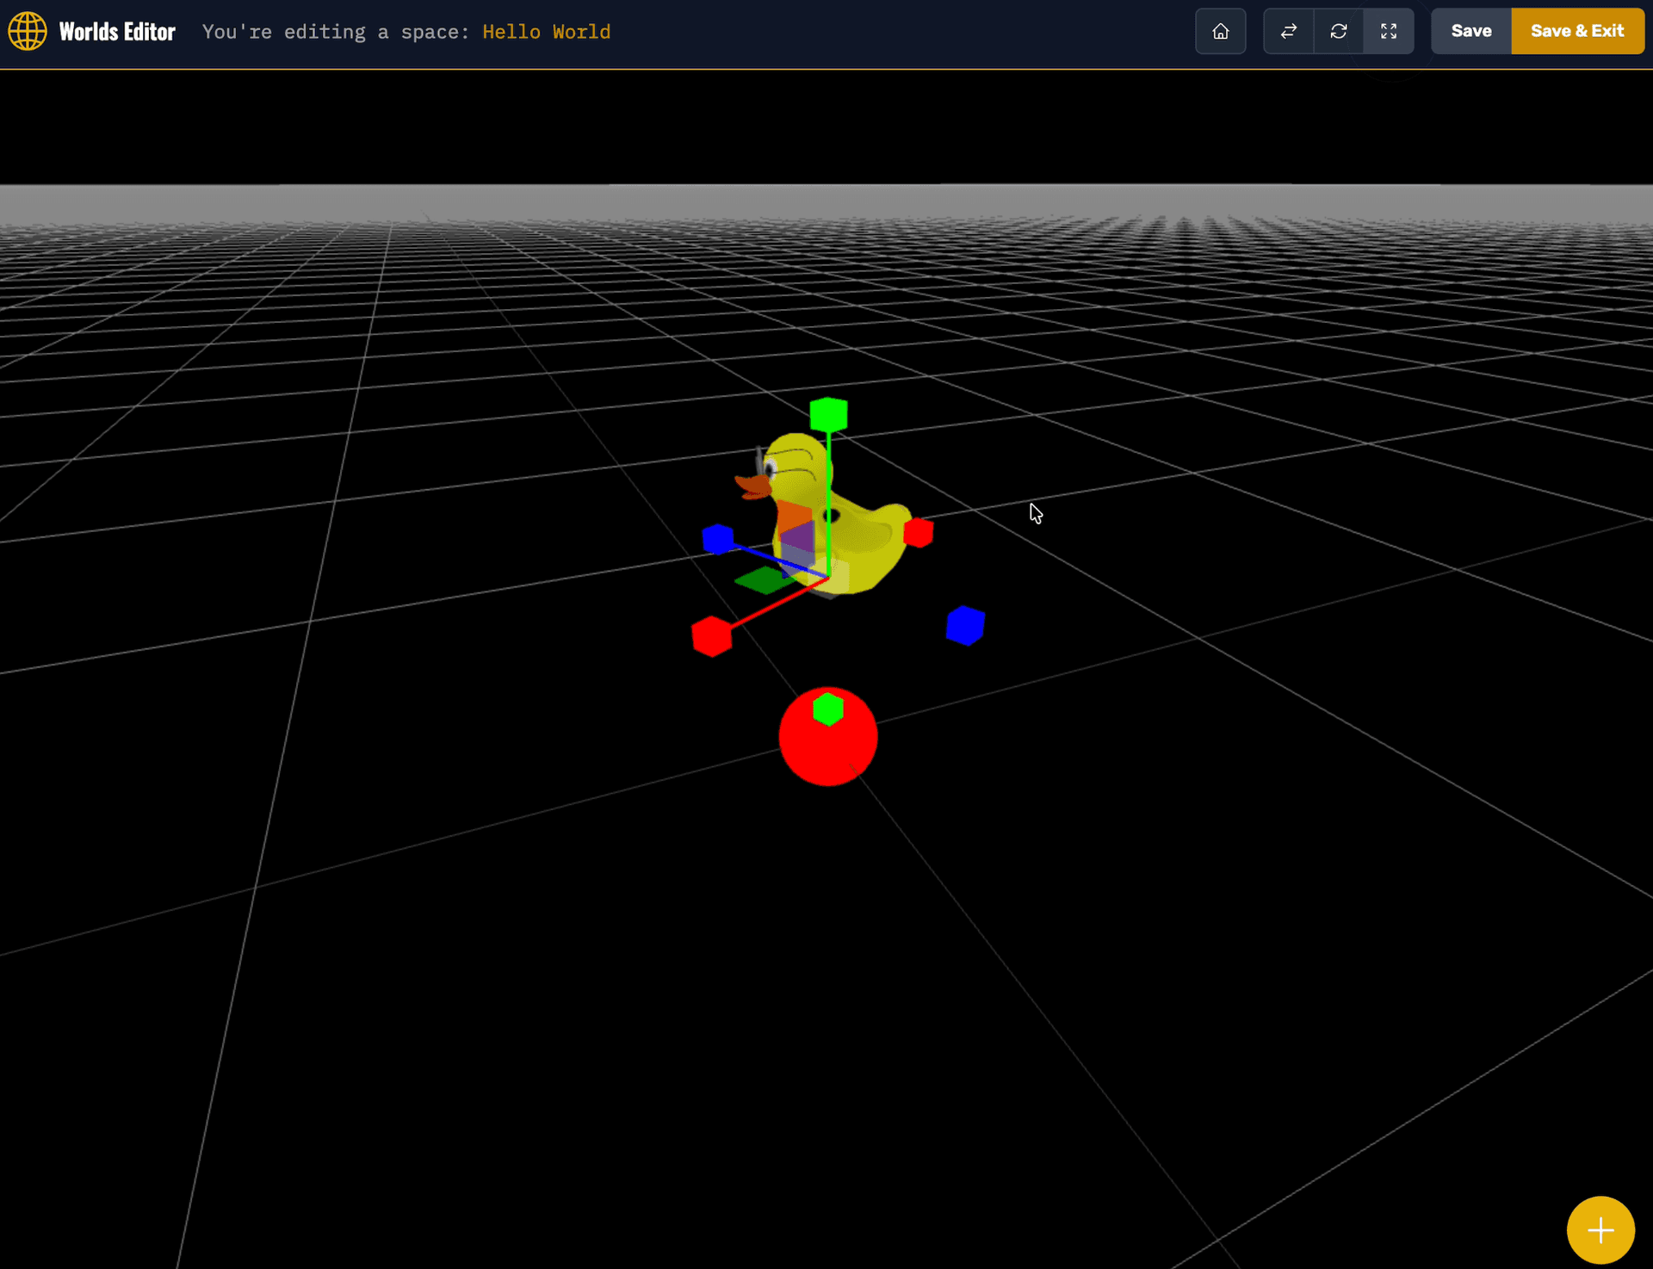
Task: Select the translate arrows tool icon
Action: [x=1288, y=32]
